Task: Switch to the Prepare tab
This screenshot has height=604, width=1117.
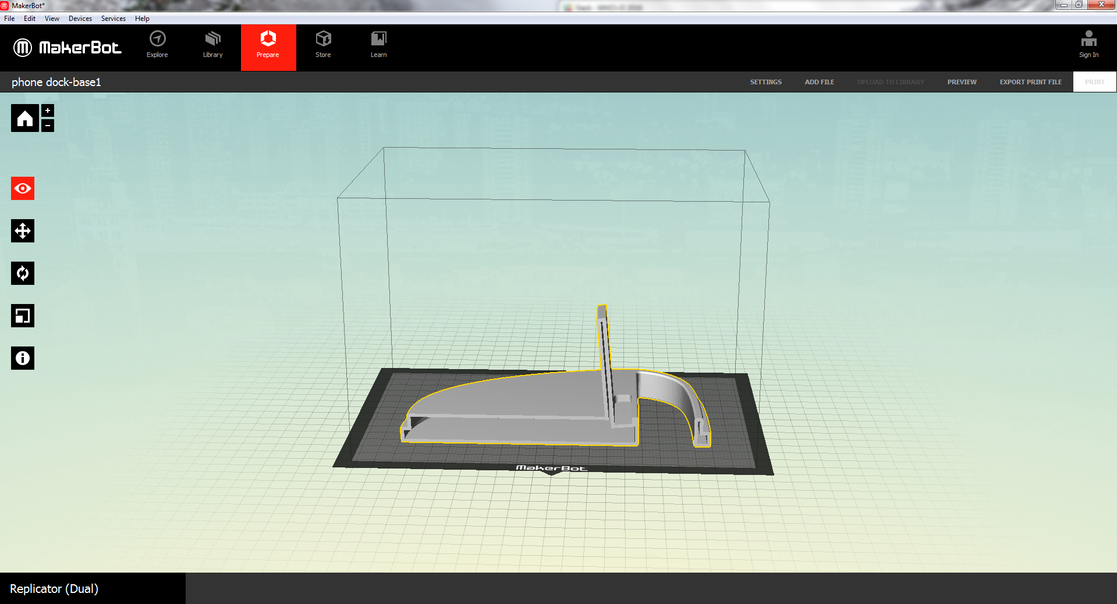Action: [268, 48]
